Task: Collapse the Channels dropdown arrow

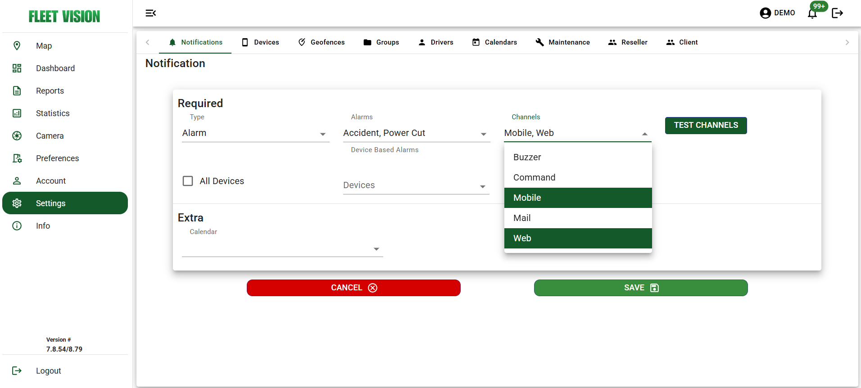Action: (x=645, y=134)
